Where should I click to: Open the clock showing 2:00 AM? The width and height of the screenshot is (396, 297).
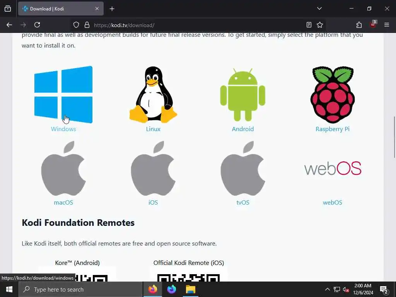coord(363,289)
